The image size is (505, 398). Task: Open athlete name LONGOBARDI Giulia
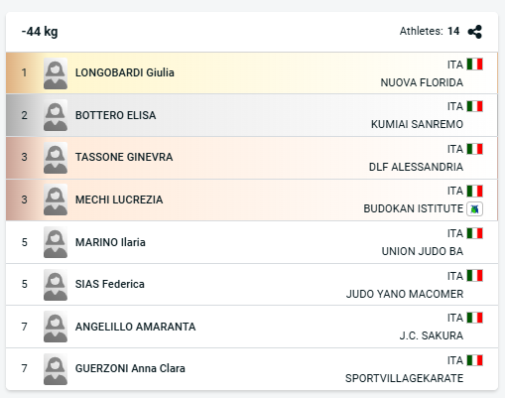click(x=125, y=72)
